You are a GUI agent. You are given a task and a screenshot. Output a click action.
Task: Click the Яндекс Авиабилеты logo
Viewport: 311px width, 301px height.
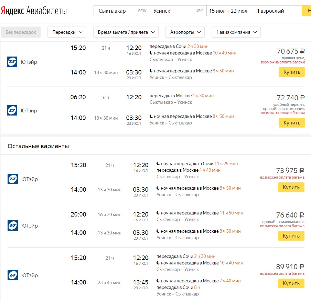[x=34, y=11]
